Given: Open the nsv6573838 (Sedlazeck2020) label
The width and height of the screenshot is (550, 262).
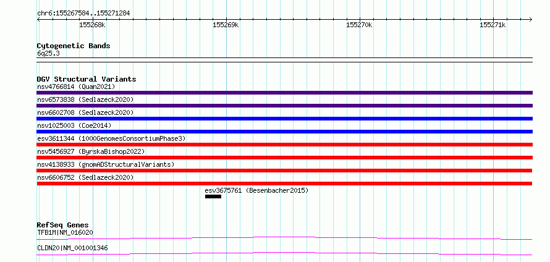Looking at the screenshot, I should tap(85, 99).
